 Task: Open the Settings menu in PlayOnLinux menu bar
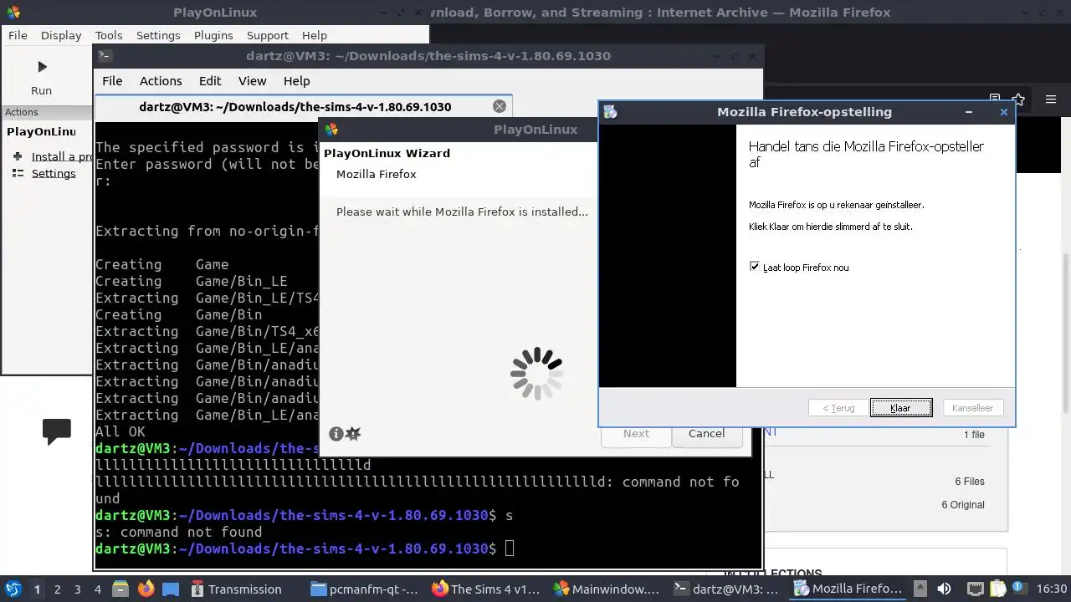point(158,35)
